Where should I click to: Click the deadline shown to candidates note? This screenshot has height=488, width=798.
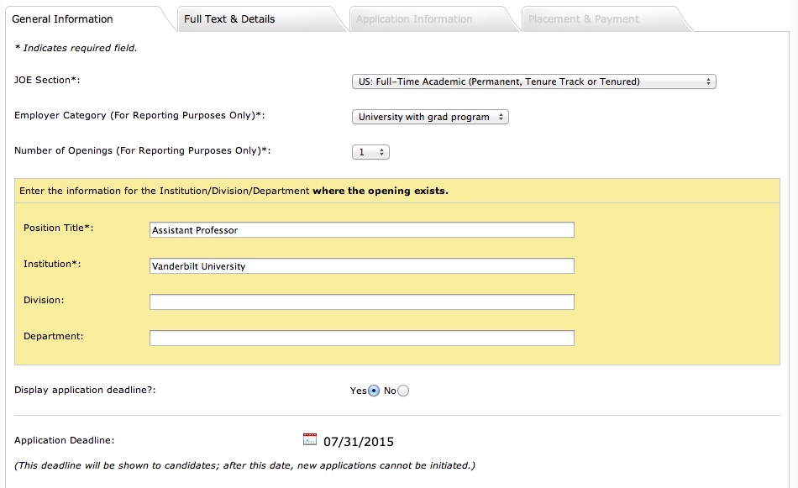(x=244, y=465)
